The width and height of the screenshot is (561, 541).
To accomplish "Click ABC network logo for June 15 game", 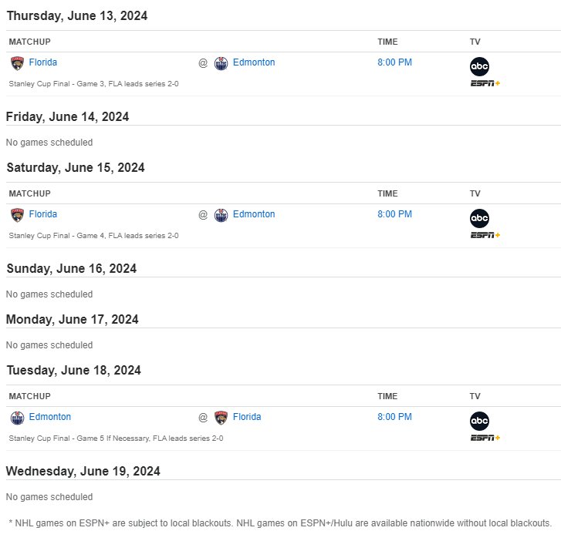I will pos(479,218).
